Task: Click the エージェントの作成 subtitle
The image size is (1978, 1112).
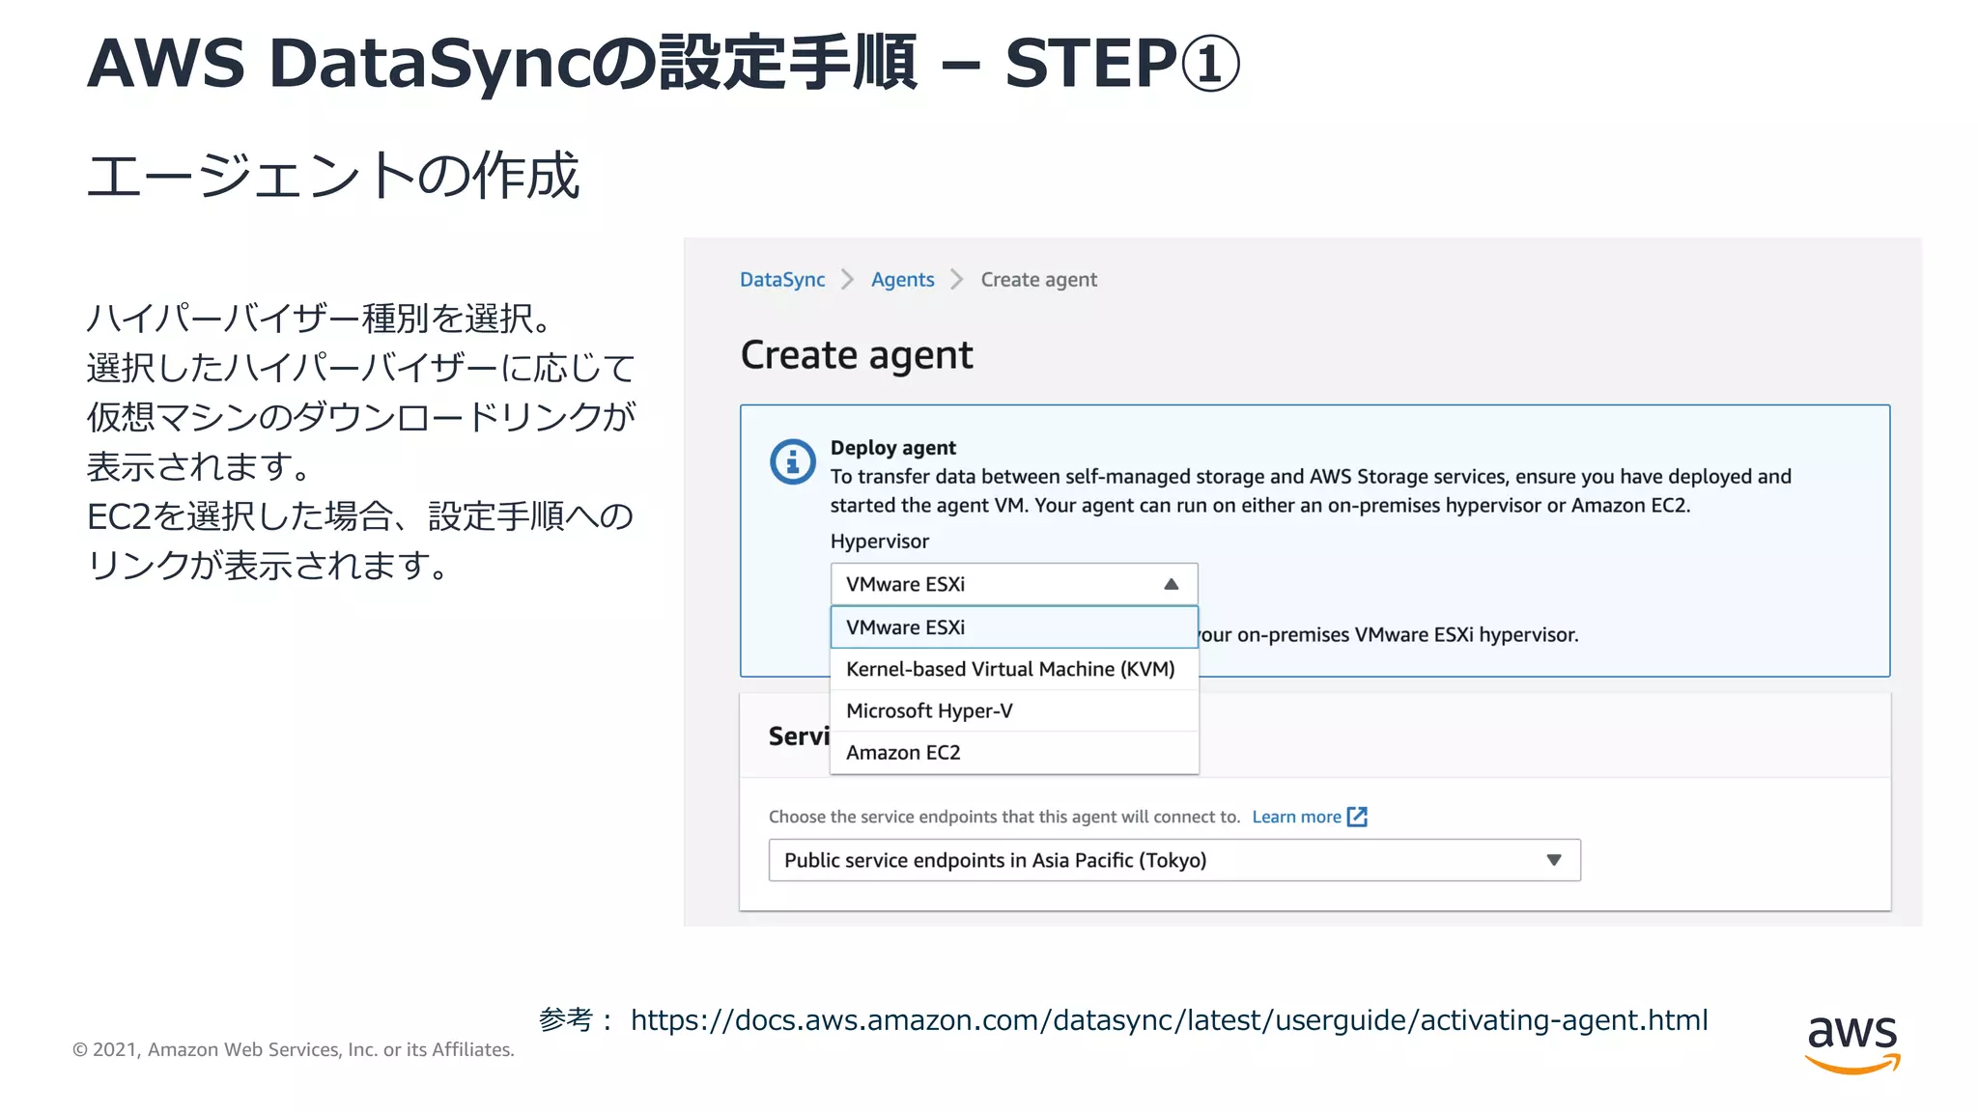Action: 333,176
